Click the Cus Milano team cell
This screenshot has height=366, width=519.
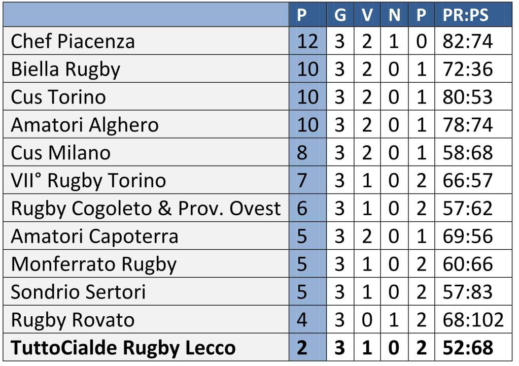click(60, 153)
